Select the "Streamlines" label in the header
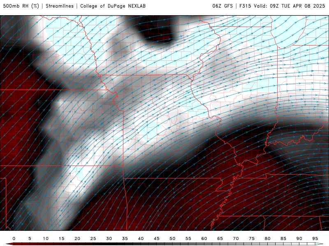This screenshot has width=329, height=246. 60,6
